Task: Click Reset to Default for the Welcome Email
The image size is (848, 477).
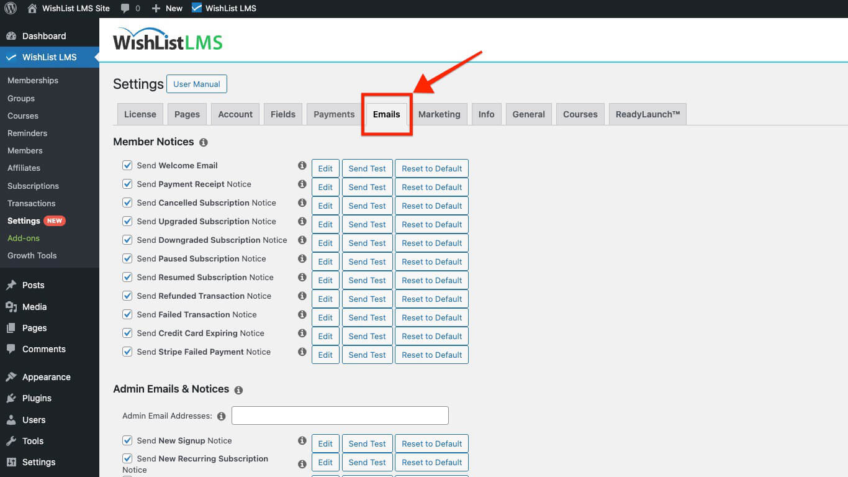Action: (x=431, y=168)
